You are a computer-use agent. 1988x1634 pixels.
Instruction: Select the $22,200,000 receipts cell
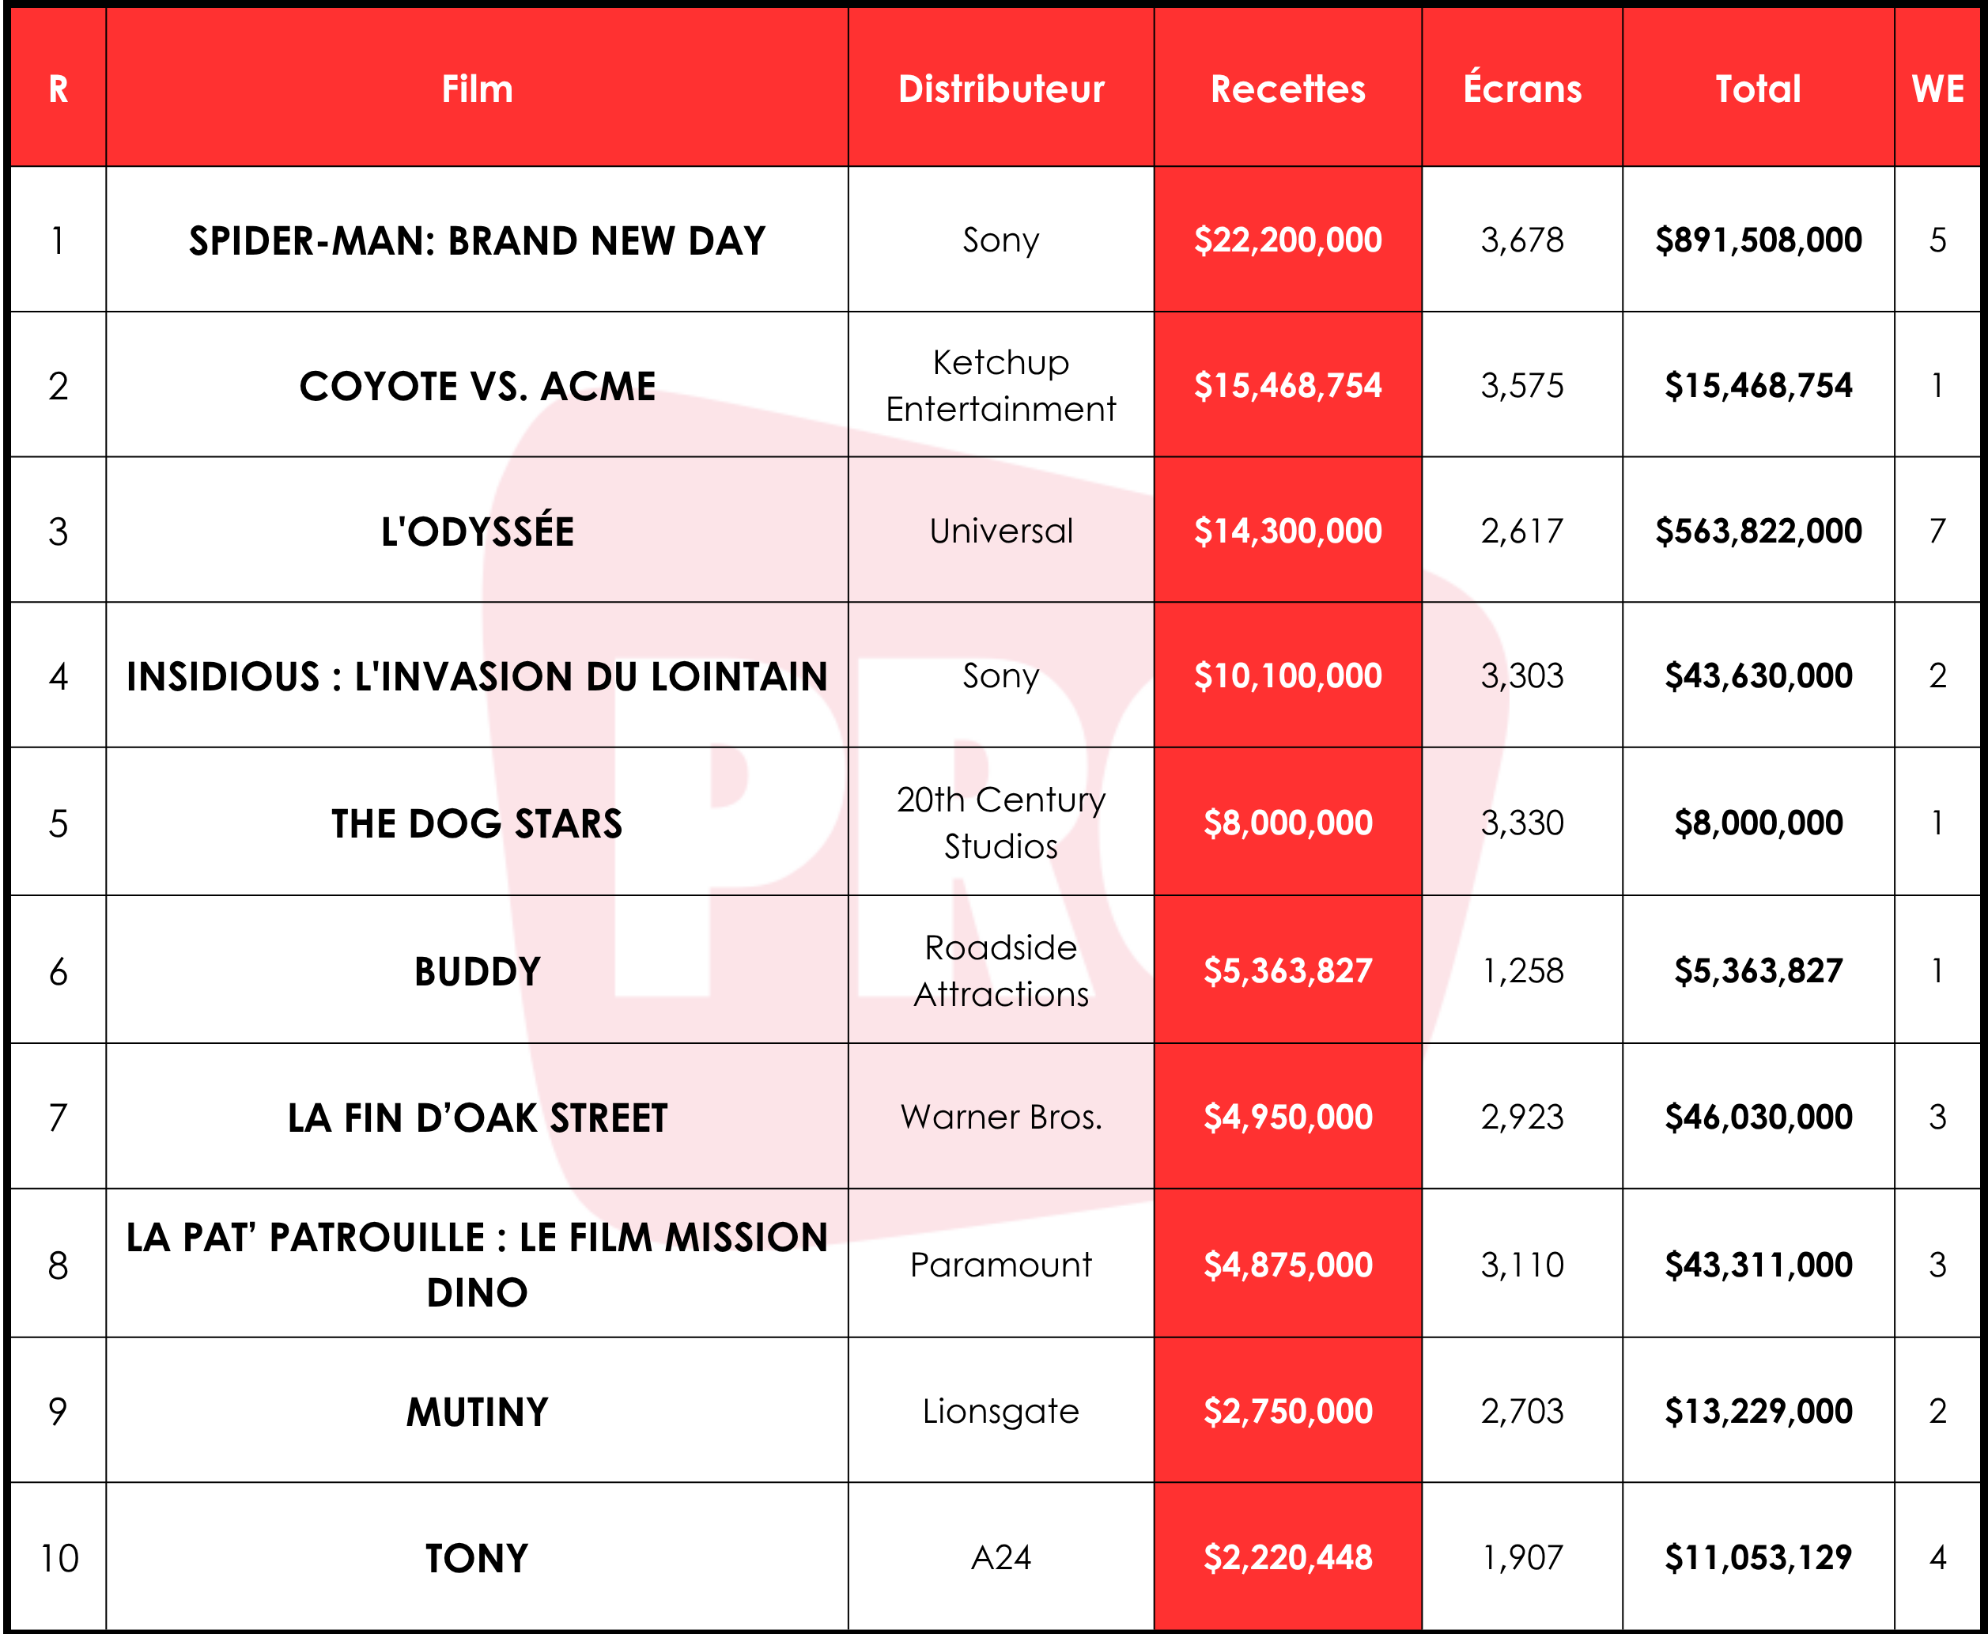pos(1287,240)
